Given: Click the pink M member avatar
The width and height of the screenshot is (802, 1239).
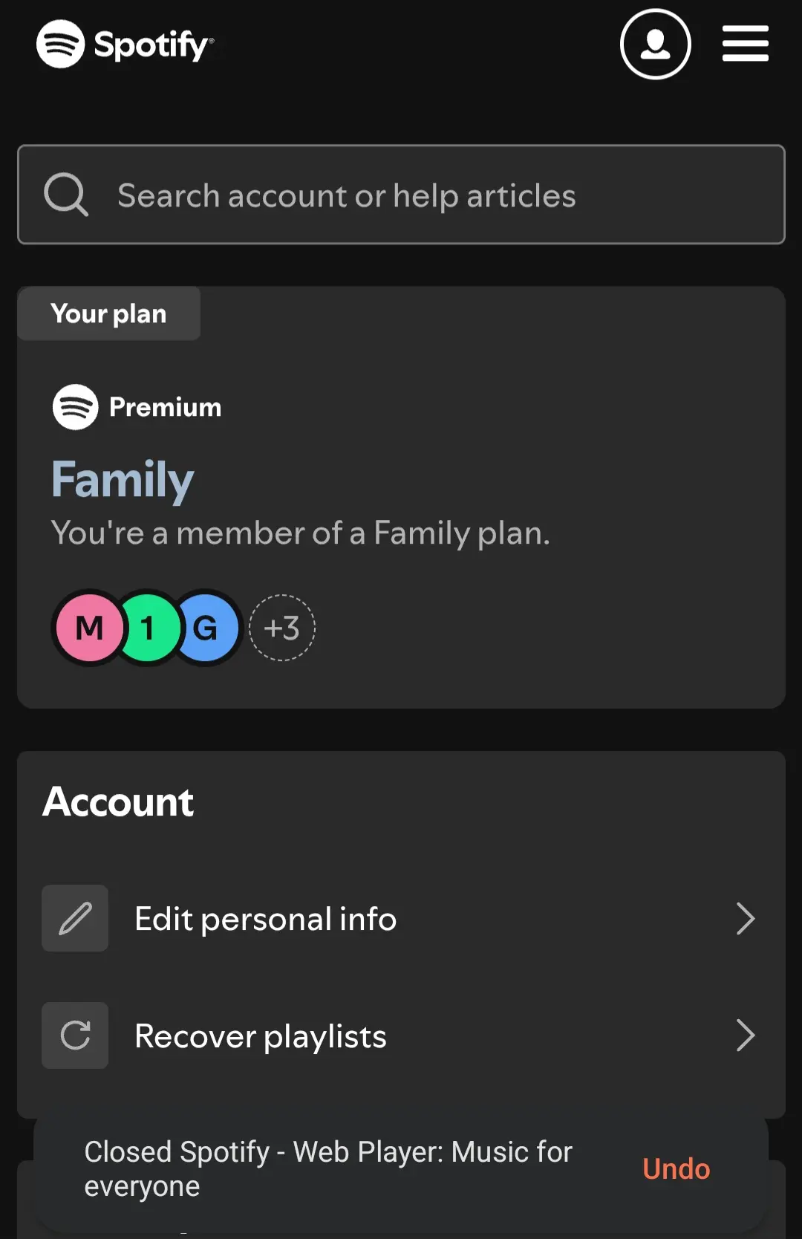Looking at the screenshot, I should point(89,628).
